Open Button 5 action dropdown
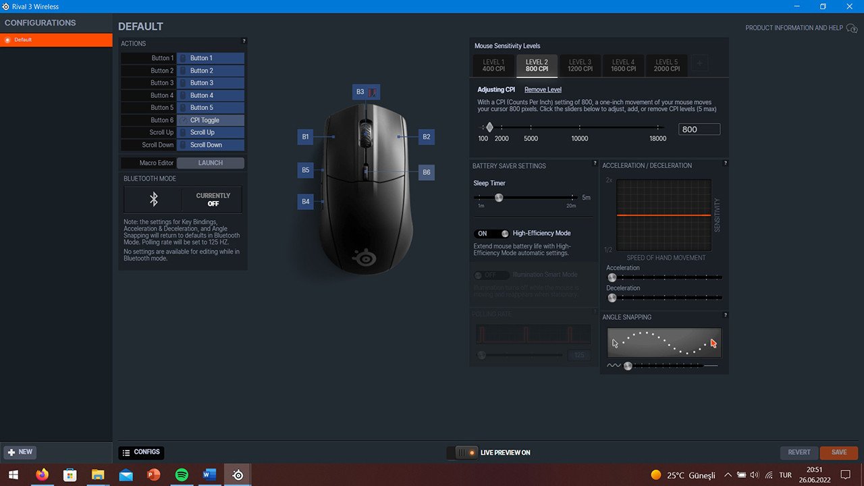Image resolution: width=864 pixels, height=486 pixels. tap(211, 107)
